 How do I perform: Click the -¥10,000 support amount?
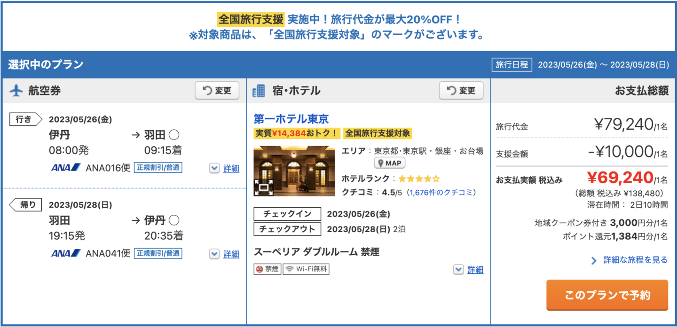[621, 151]
